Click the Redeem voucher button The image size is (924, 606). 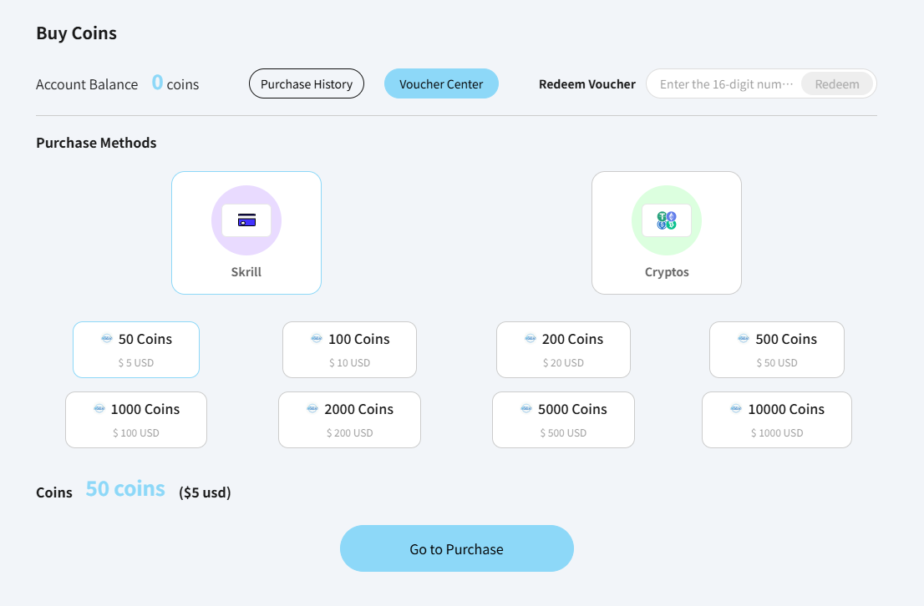[x=837, y=84]
